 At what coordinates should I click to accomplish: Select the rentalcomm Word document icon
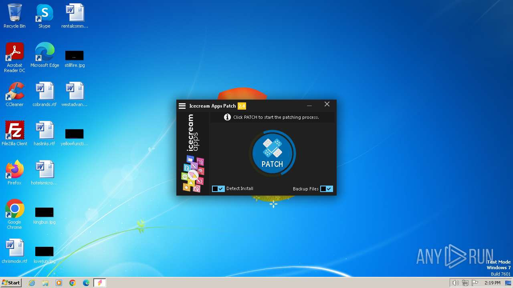[x=75, y=16]
